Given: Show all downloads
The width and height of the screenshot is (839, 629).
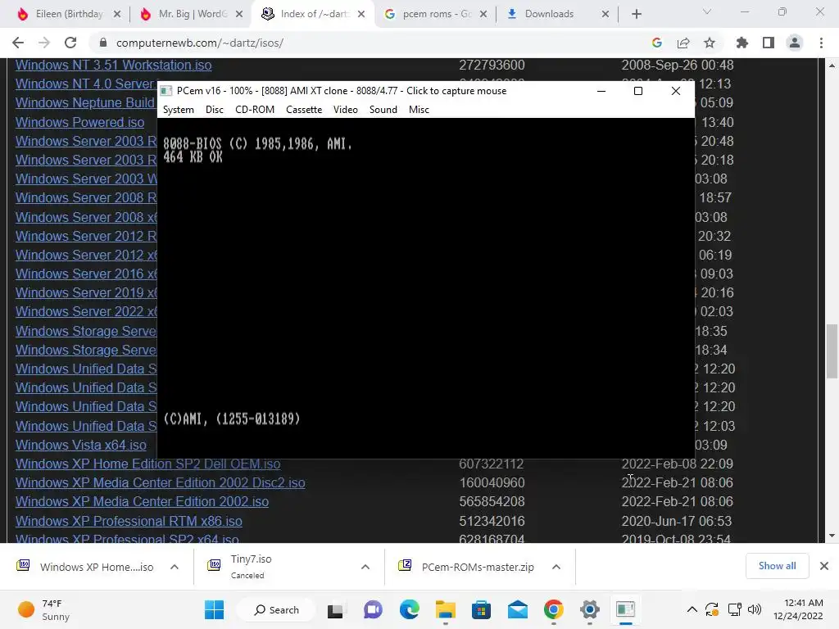Looking at the screenshot, I should click(x=777, y=566).
